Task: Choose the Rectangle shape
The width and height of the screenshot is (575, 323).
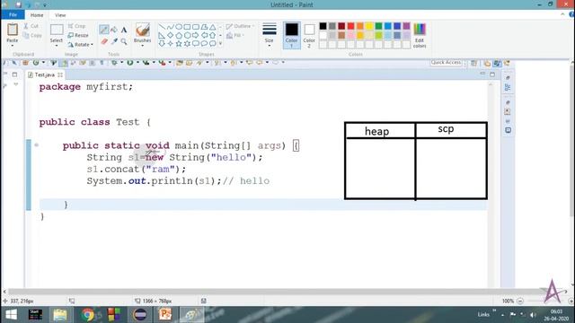Action: coord(187,27)
